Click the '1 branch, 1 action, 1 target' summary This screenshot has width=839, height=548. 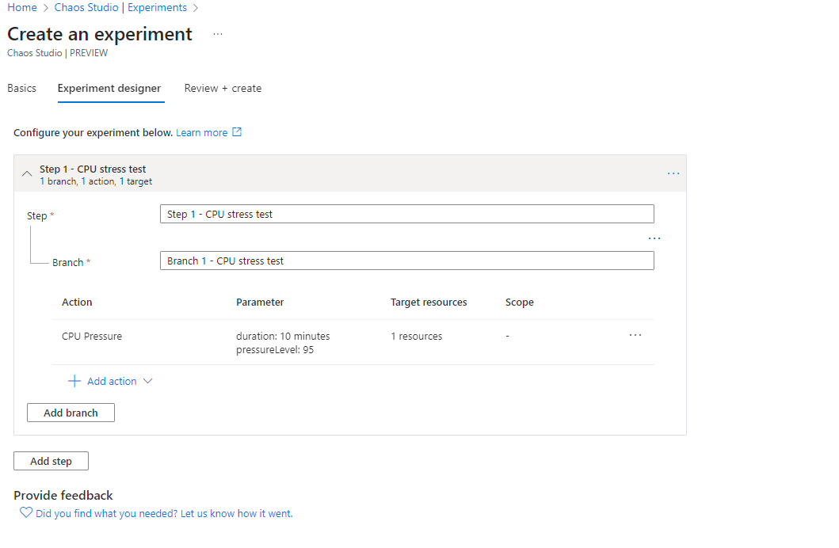click(x=96, y=182)
